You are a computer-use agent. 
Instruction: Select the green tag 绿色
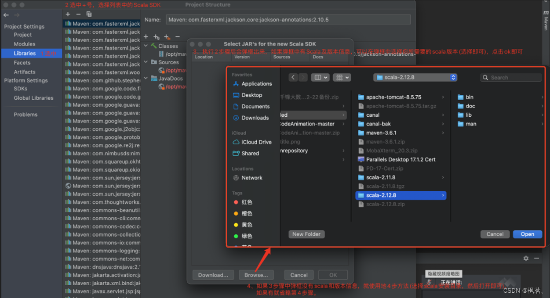pyautogui.click(x=243, y=236)
